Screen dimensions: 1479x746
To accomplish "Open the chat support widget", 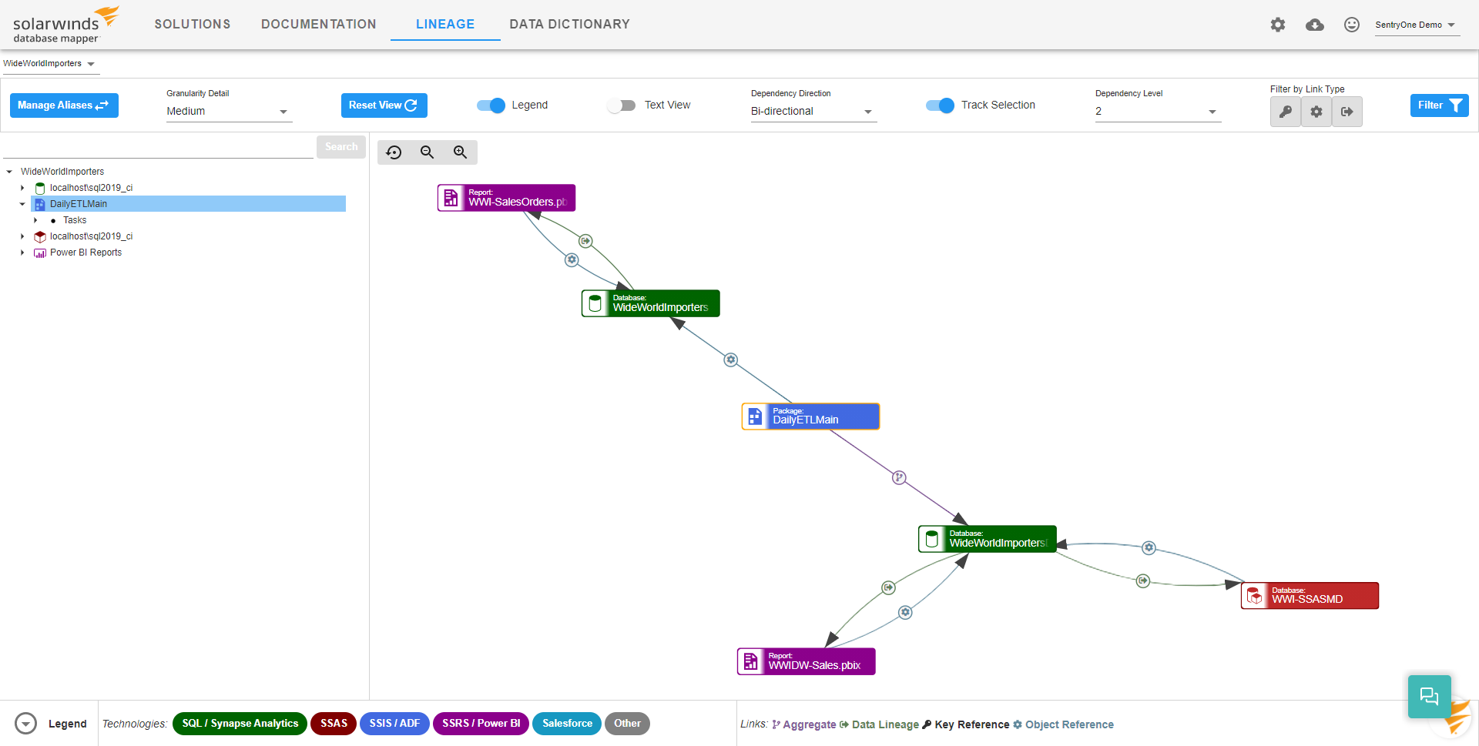I will [1430, 697].
